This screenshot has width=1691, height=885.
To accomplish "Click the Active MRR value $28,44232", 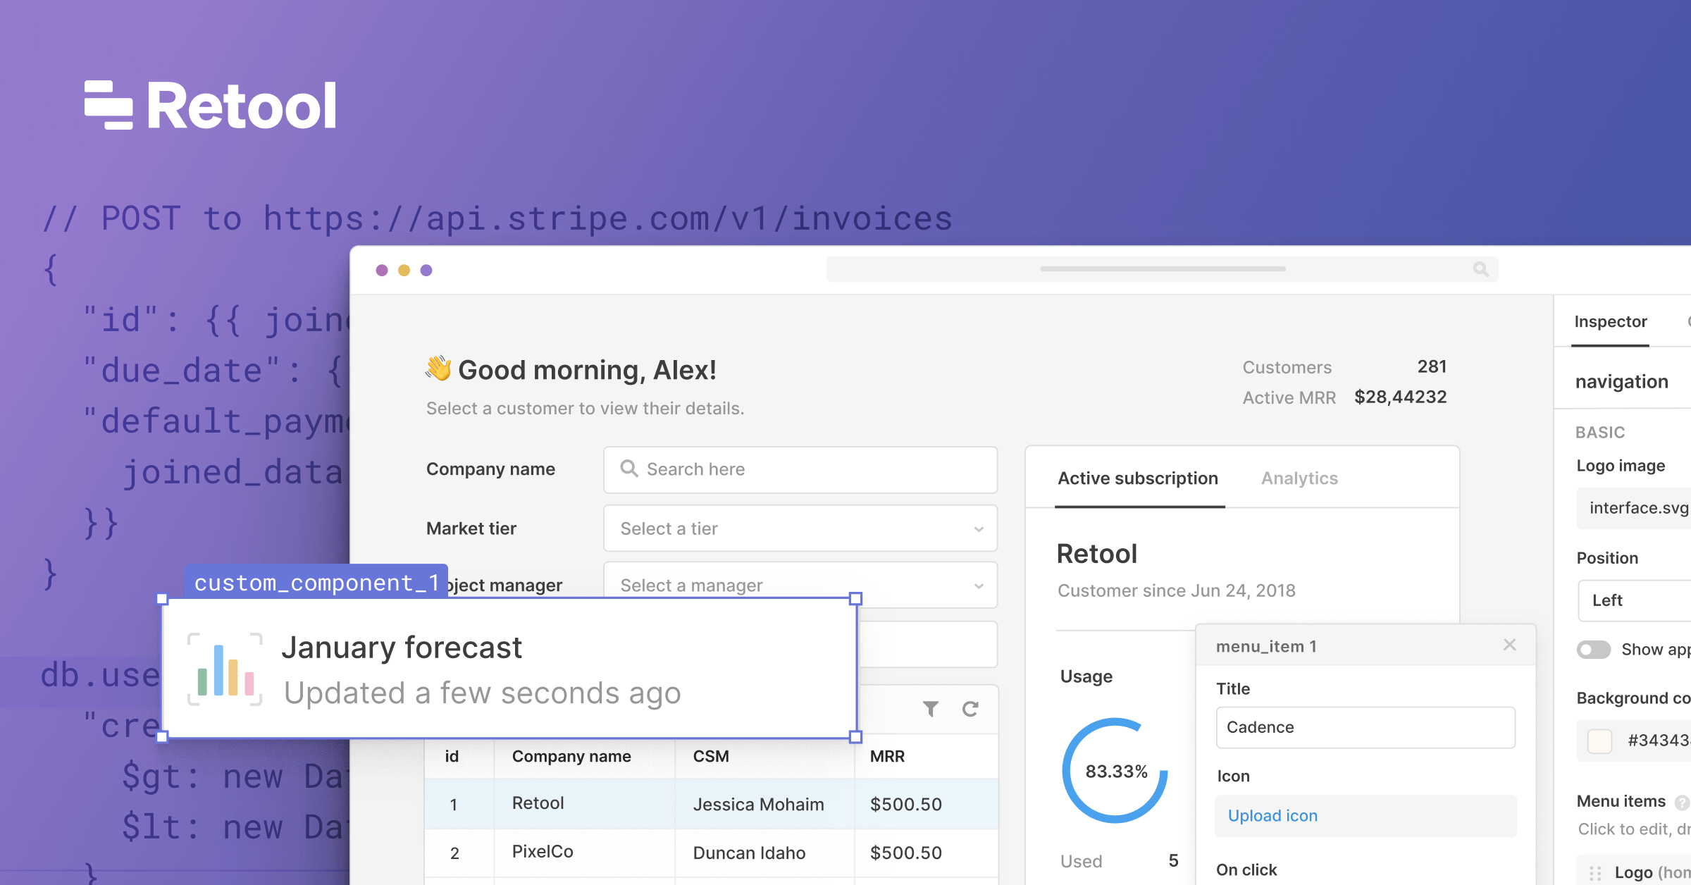I will coord(1400,397).
